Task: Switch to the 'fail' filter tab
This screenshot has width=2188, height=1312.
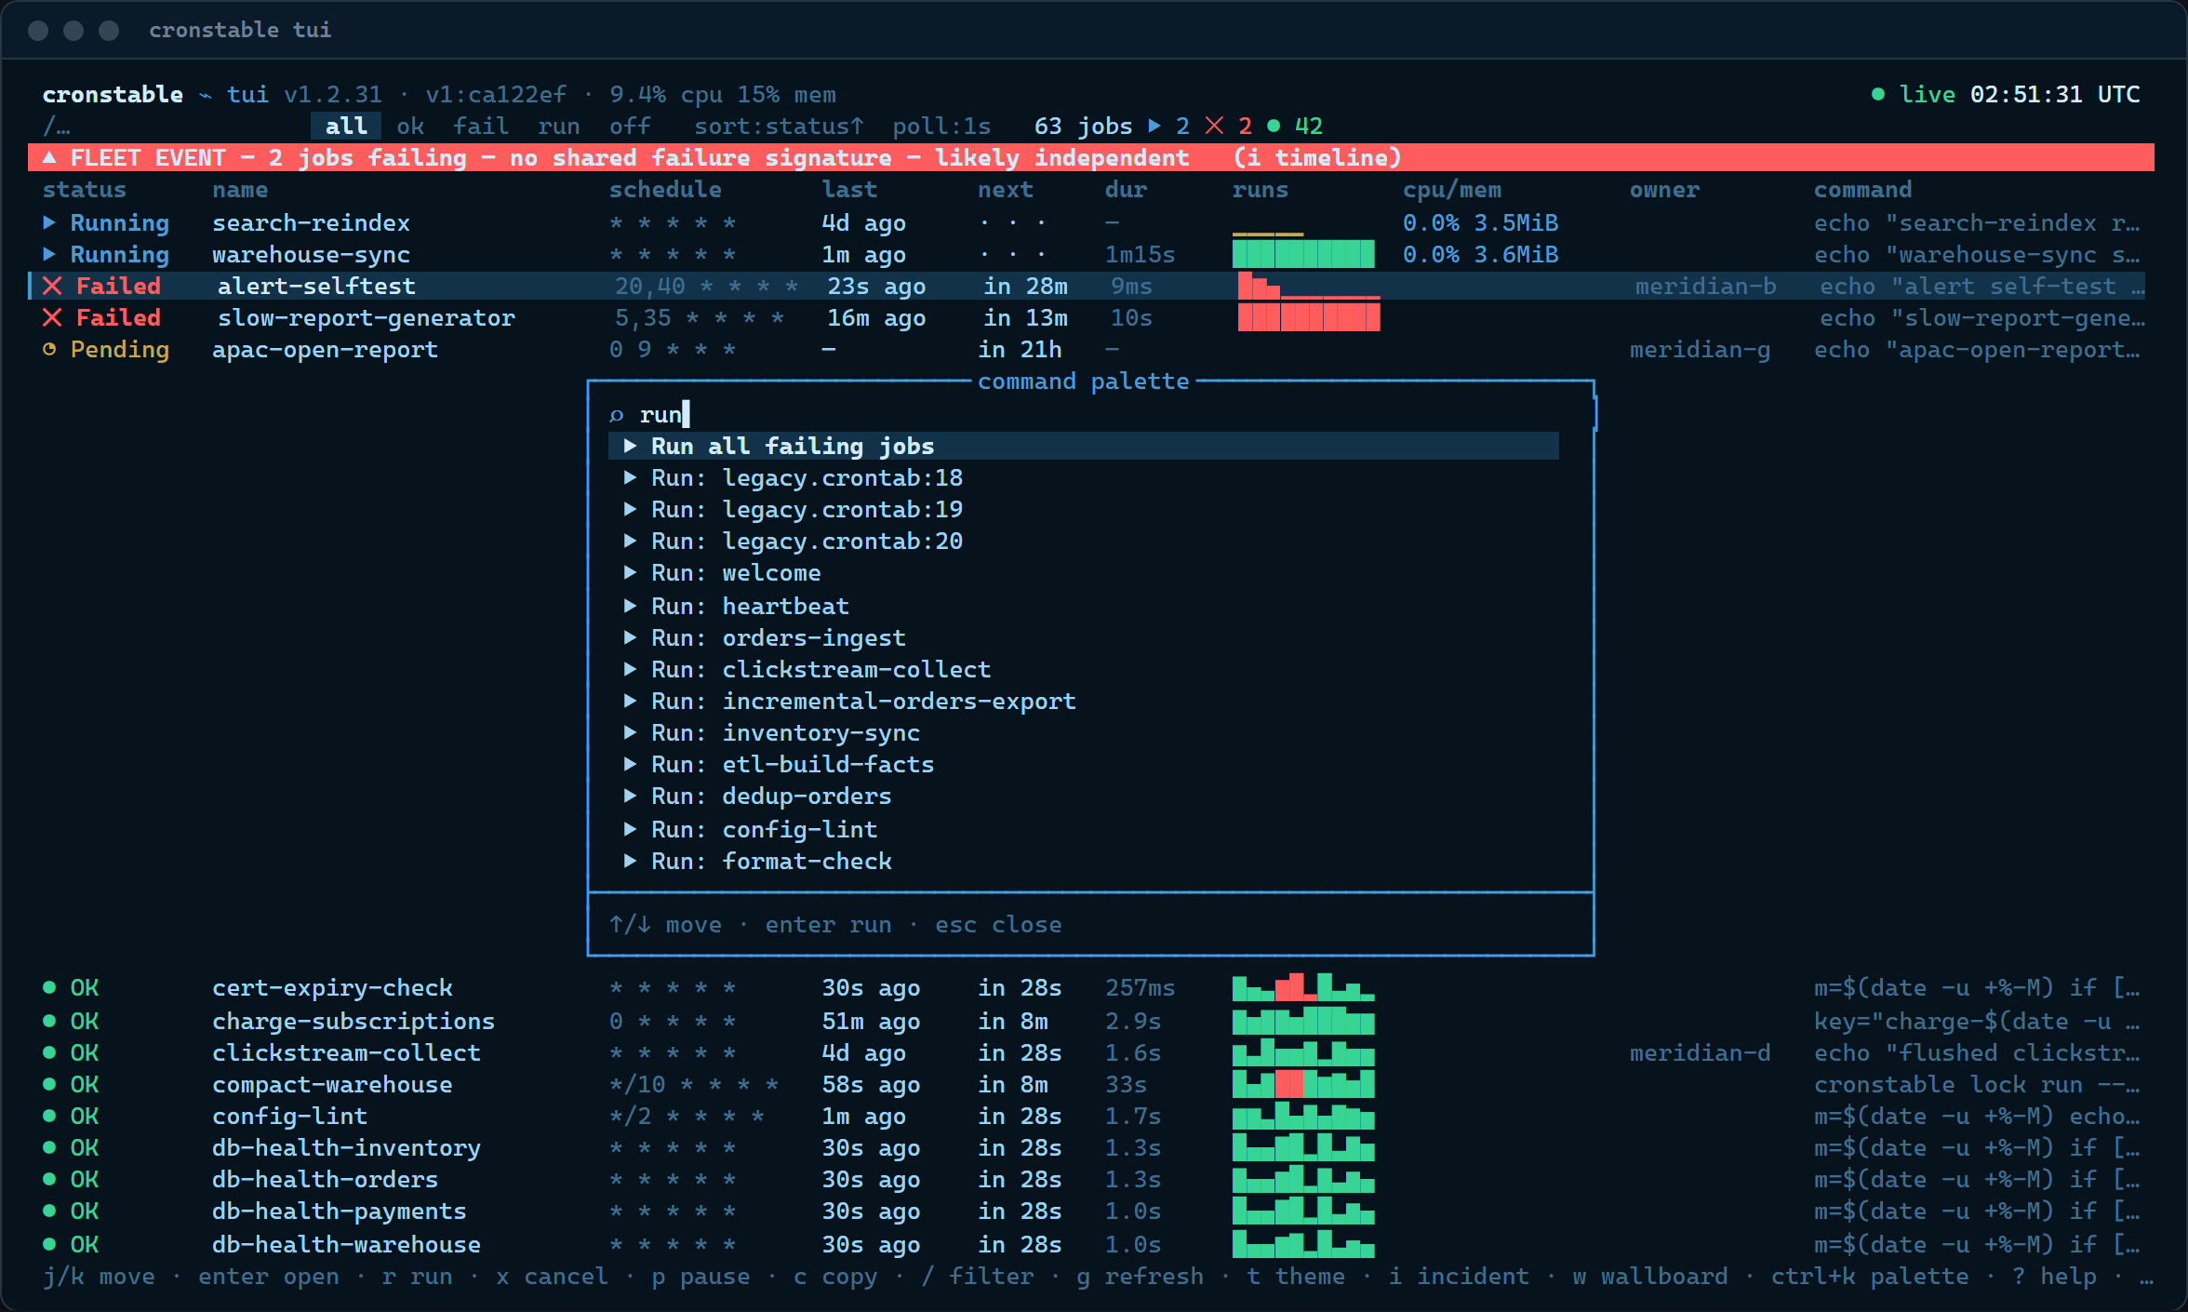Action: (481, 127)
